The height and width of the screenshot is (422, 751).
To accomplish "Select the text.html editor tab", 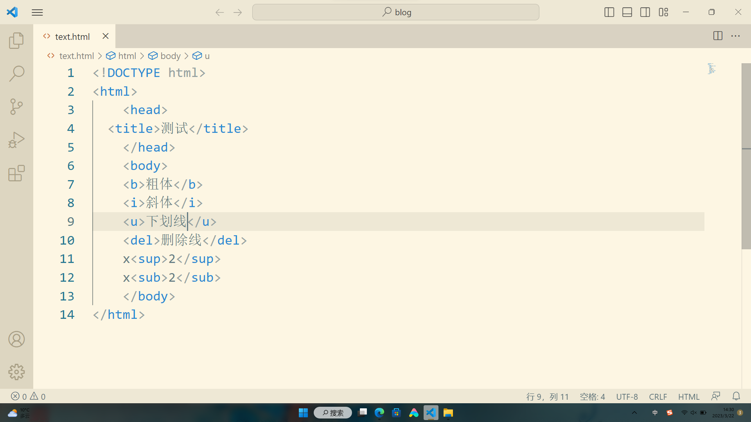I will pyautogui.click(x=72, y=36).
